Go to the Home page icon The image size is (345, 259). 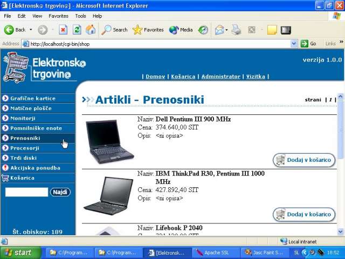coord(91,30)
